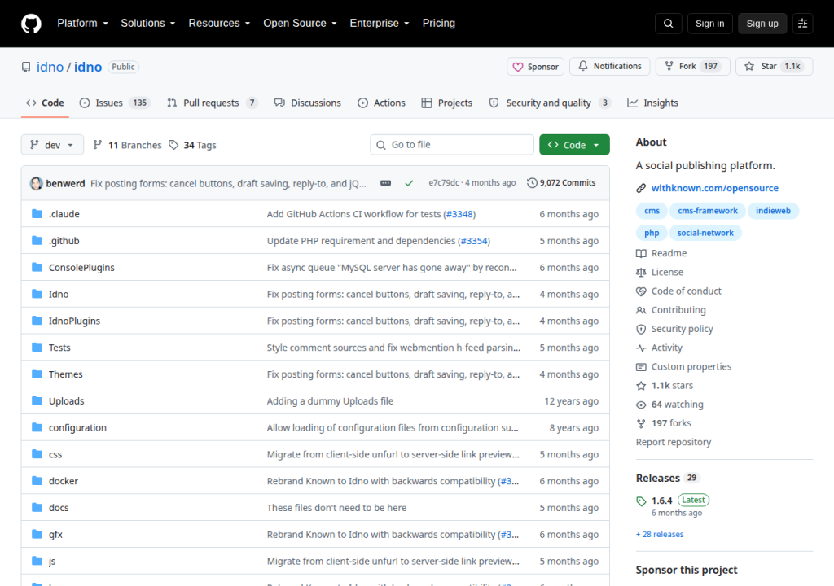The image size is (834, 586).
Task: Click benwerd's avatar image
Action: click(x=36, y=183)
